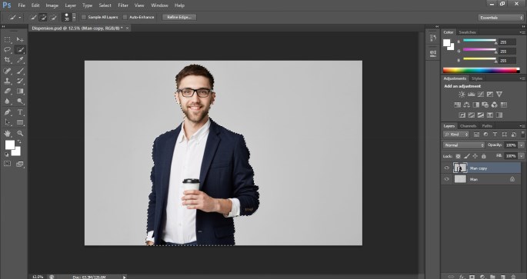Open the Fill slider dropdown arrow
This screenshot has height=279, width=527.
click(x=522, y=156)
